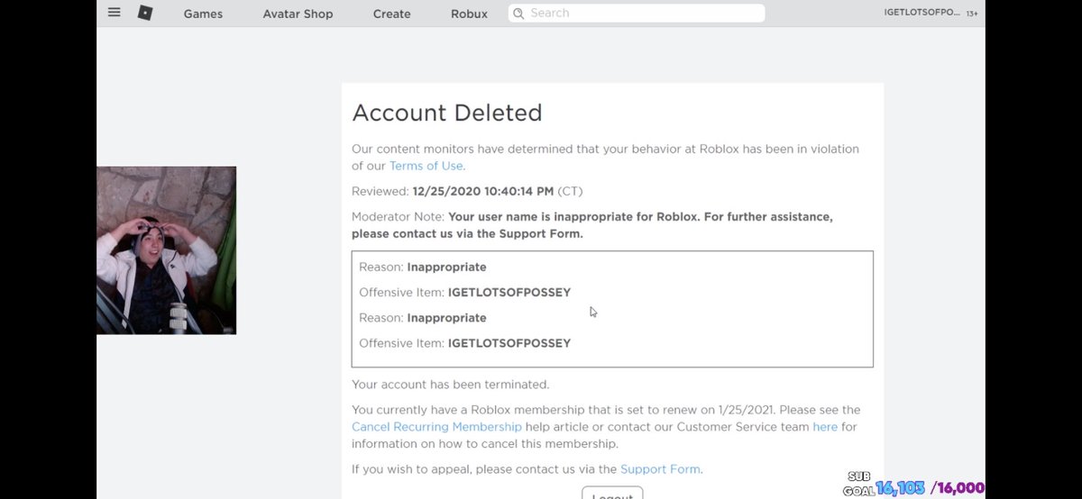
Task: Click the search magnifier icon
Action: 518,14
